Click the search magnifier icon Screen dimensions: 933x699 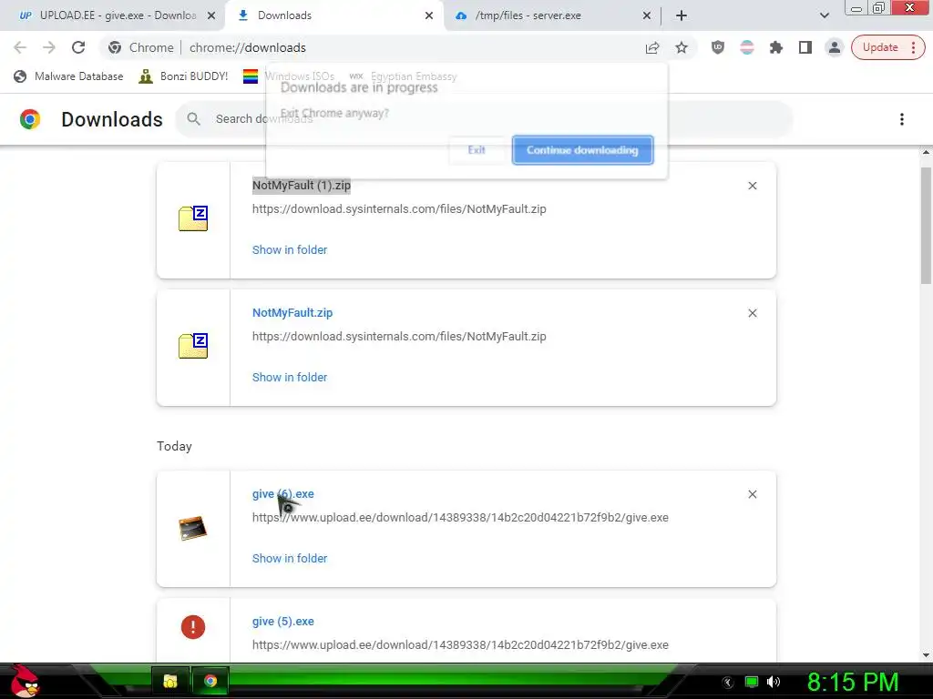193,119
